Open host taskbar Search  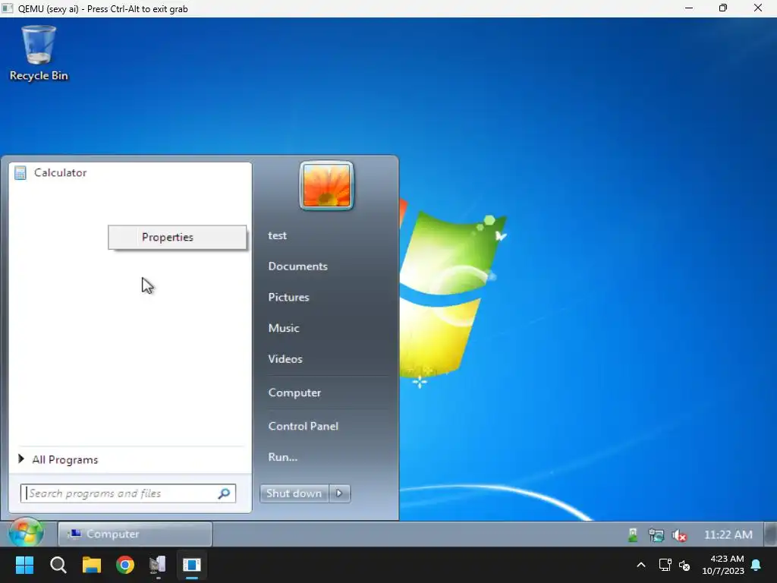(x=58, y=565)
